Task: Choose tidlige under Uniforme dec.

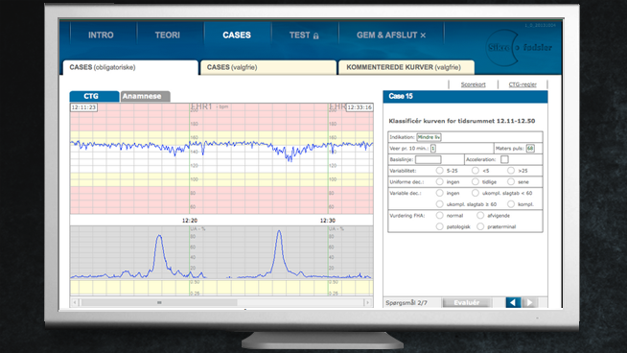Action: coord(476,181)
